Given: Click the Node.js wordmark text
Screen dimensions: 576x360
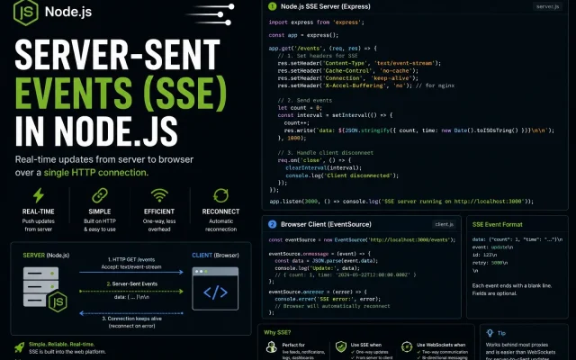Looking at the screenshot, I should click(x=68, y=12).
